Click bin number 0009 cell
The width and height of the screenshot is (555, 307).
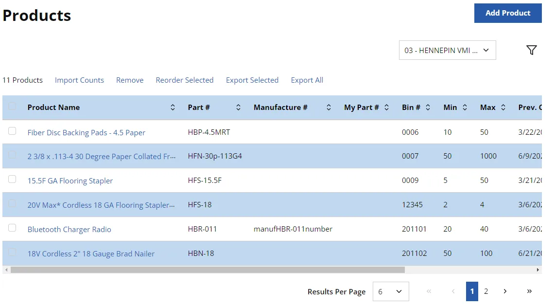click(x=410, y=181)
